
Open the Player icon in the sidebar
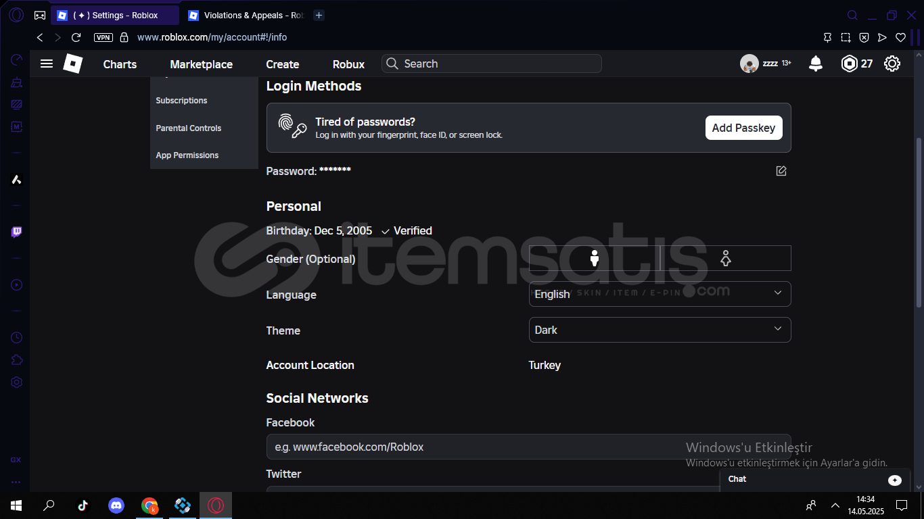tap(17, 285)
